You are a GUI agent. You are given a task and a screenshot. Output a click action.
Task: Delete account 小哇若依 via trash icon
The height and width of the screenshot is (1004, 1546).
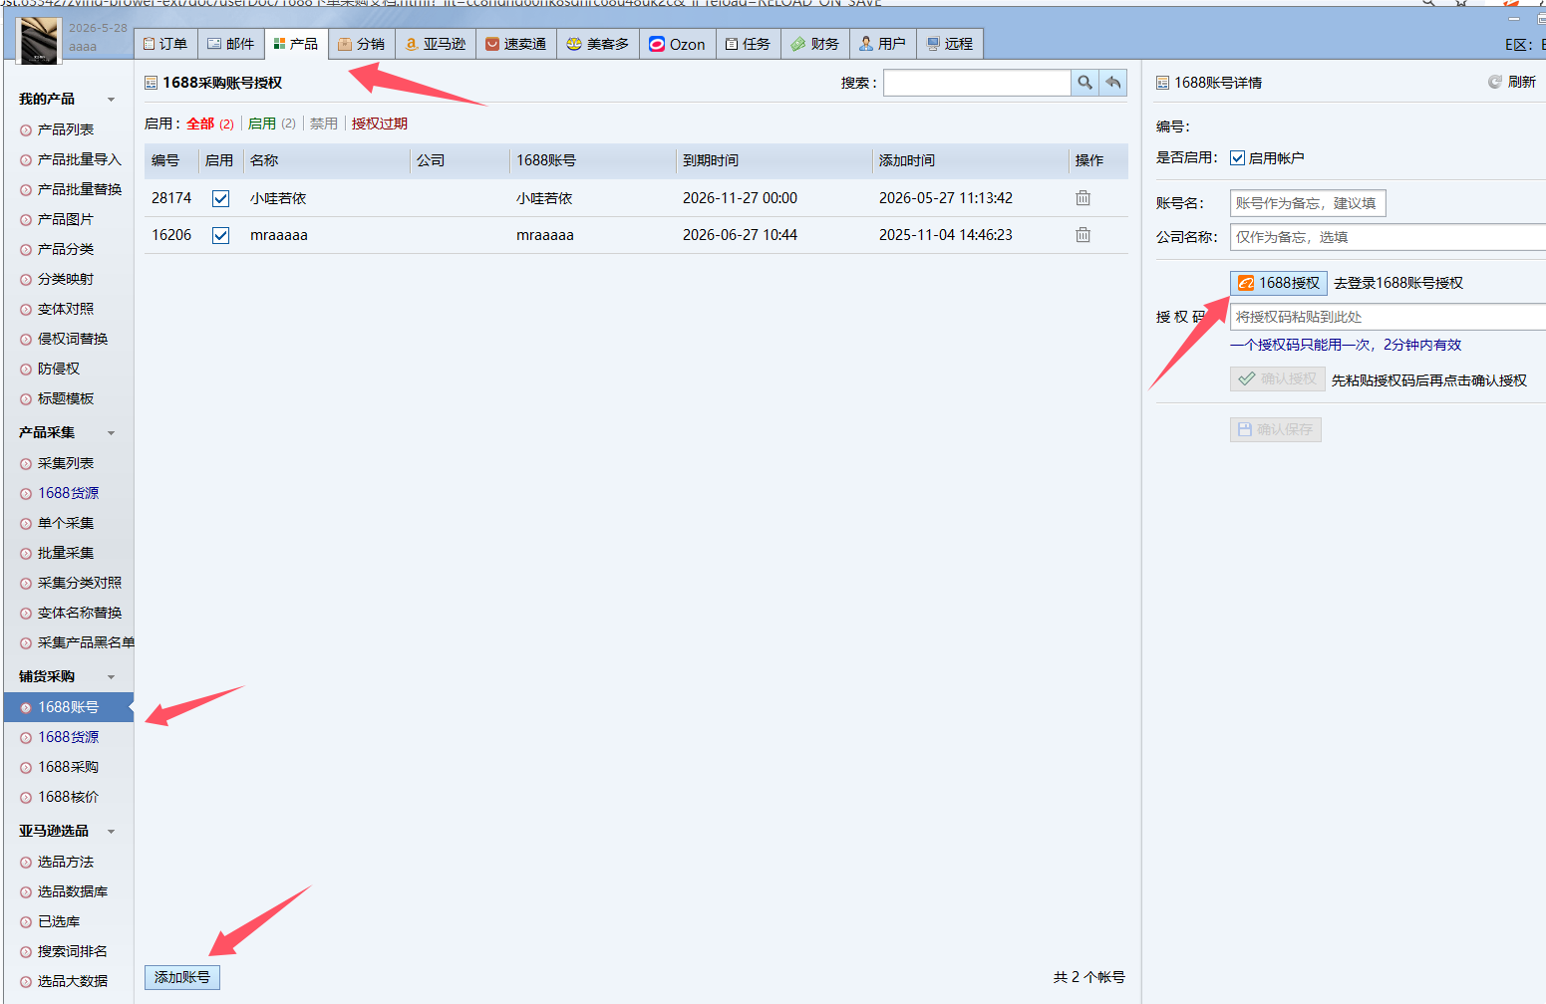[x=1083, y=198]
